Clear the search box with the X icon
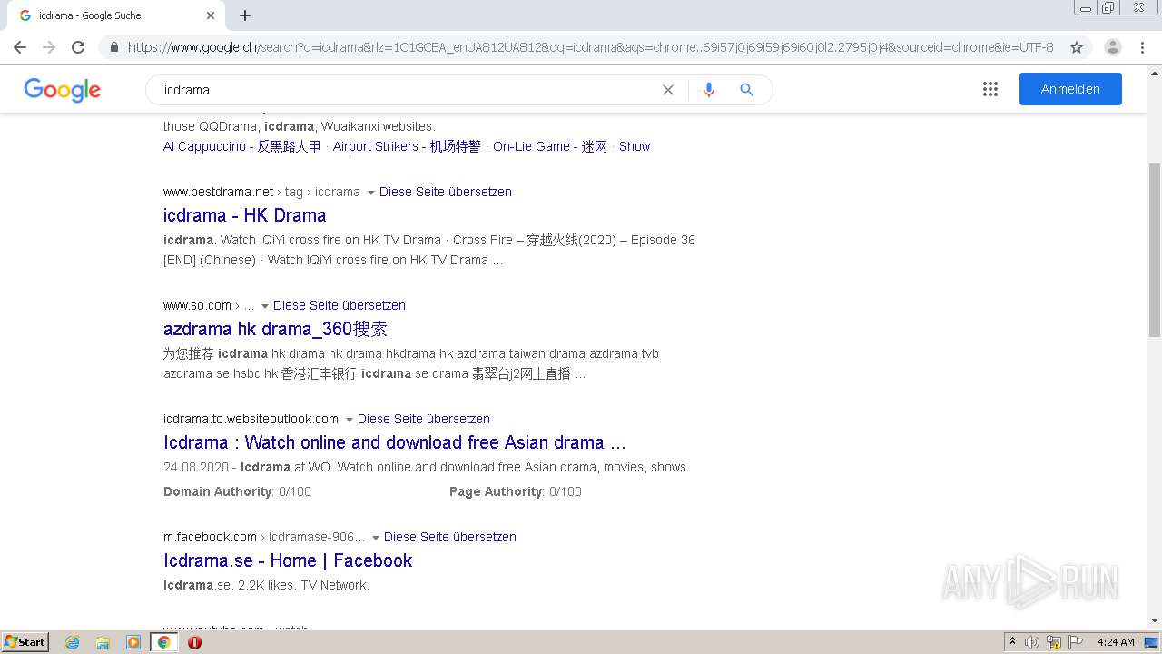Image resolution: width=1162 pixels, height=654 pixels. pyautogui.click(x=668, y=90)
